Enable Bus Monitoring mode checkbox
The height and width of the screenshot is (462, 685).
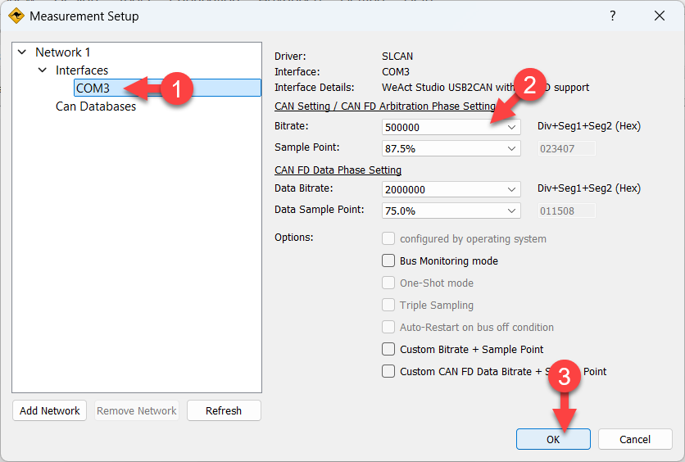tap(388, 261)
